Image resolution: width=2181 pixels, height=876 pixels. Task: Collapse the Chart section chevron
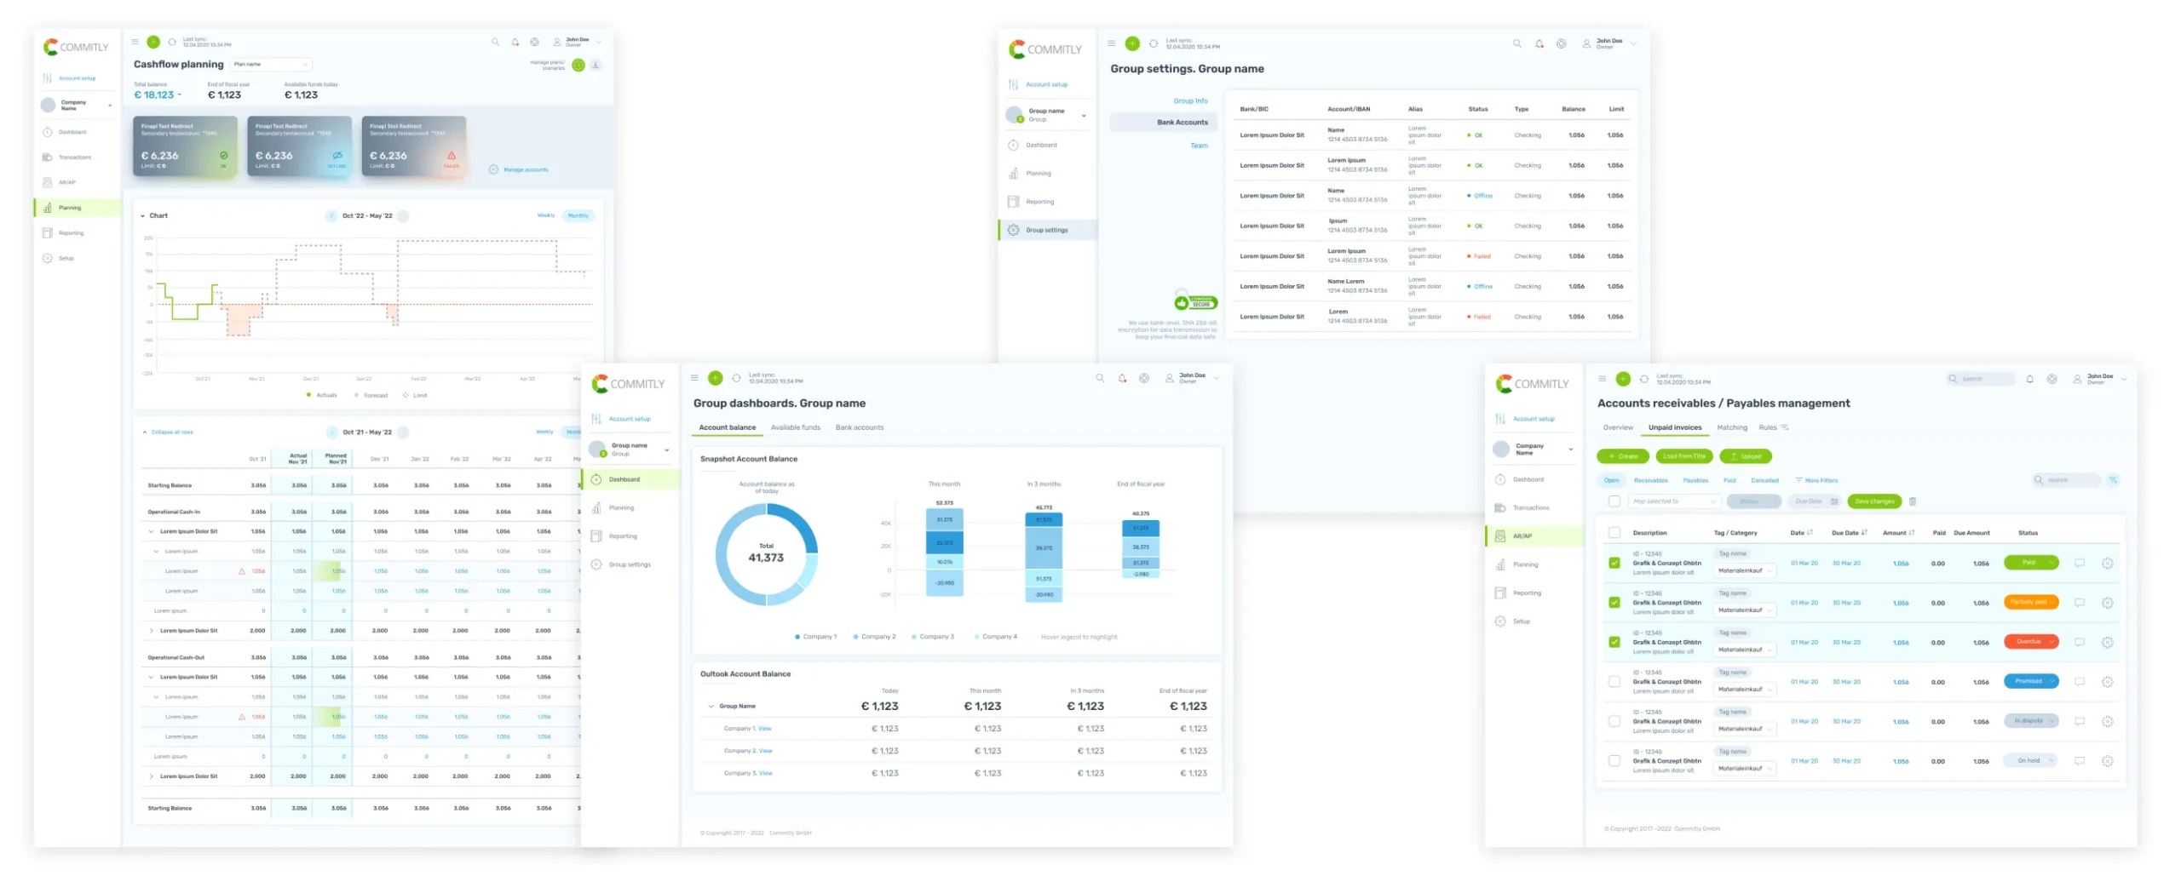pyautogui.click(x=143, y=216)
